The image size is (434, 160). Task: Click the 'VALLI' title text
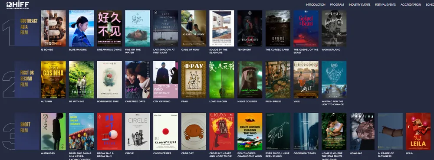pos(297,101)
